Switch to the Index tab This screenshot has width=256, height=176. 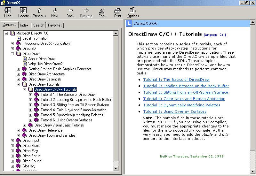tap(24, 25)
